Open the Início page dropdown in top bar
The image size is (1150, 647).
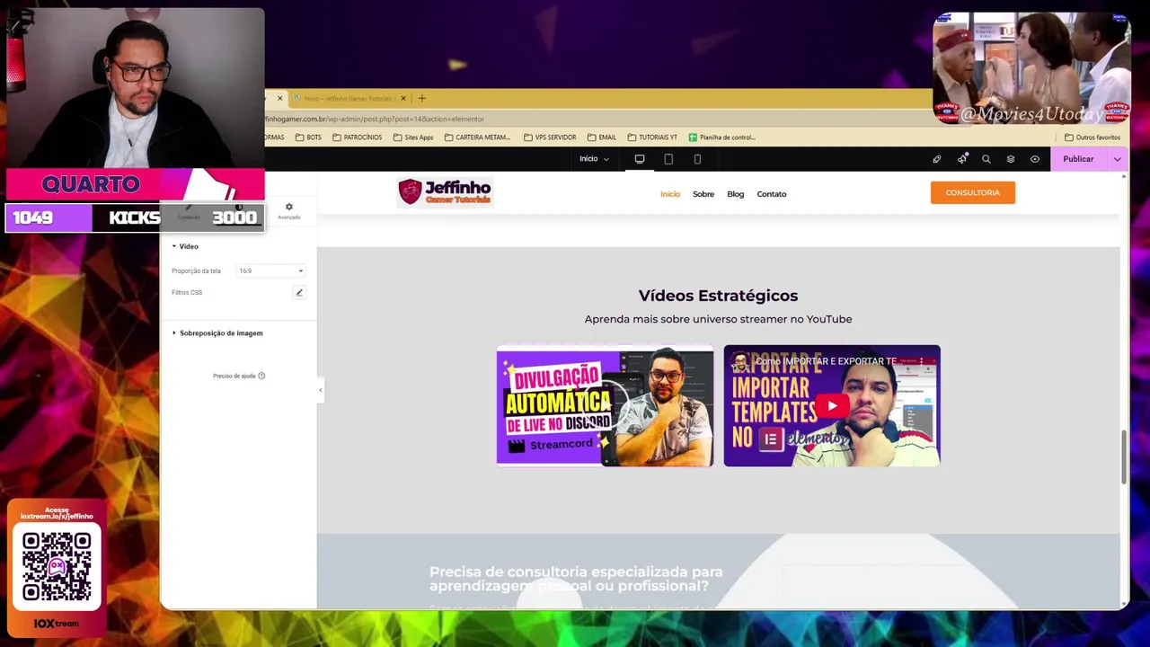pyautogui.click(x=594, y=159)
